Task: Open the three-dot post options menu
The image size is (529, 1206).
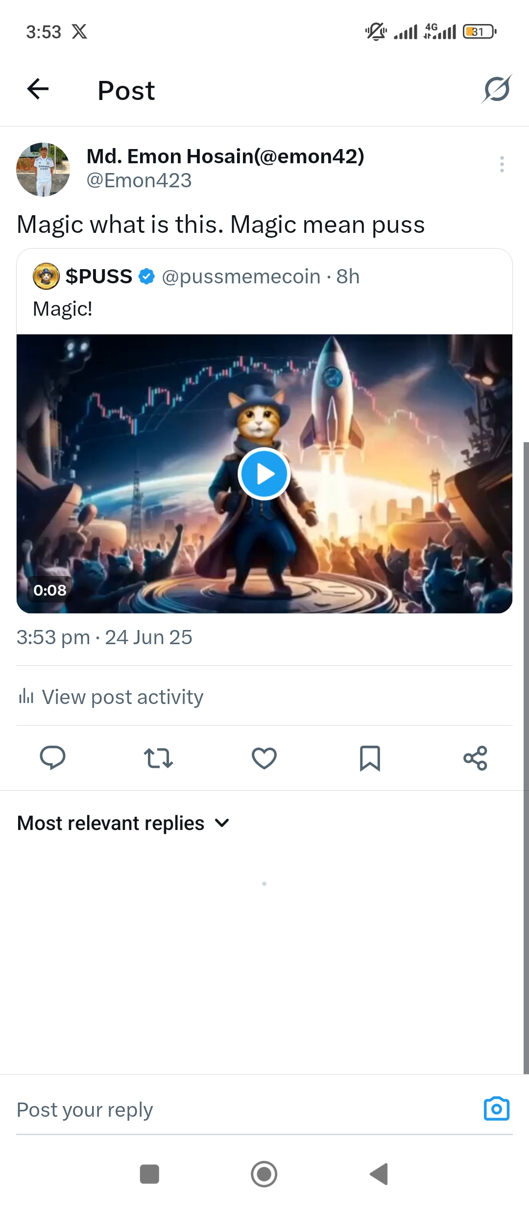Action: [502, 164]
